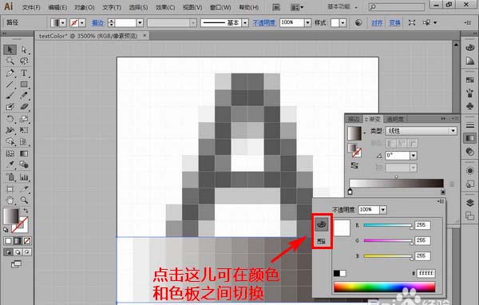Screen dimensions: 479x305
Task: Click the swatches icon in stop color popup
Action: tap(321, 241)
